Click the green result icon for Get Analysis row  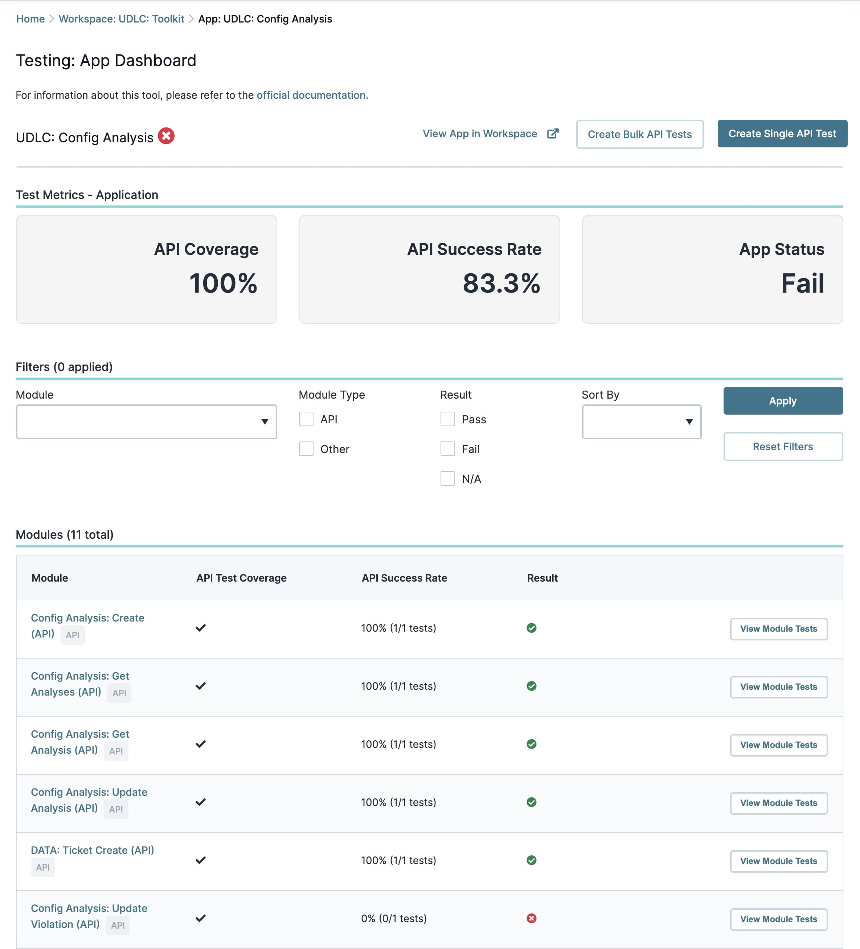point(532,744)
